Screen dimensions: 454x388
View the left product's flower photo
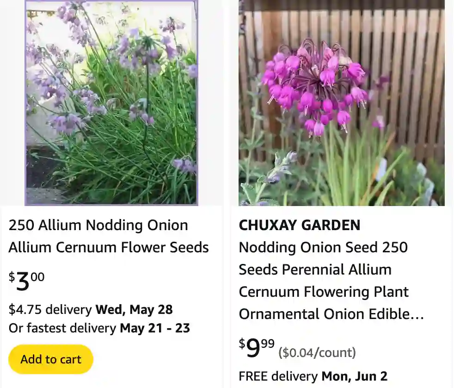click(111, 103)
